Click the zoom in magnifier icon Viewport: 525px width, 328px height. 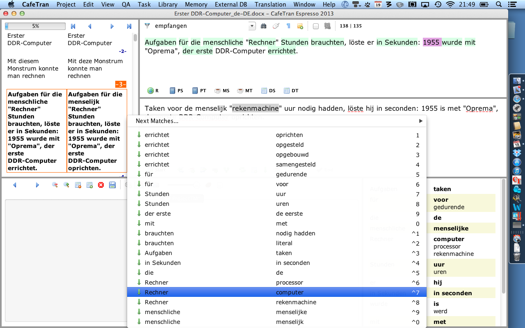(66, 185)
